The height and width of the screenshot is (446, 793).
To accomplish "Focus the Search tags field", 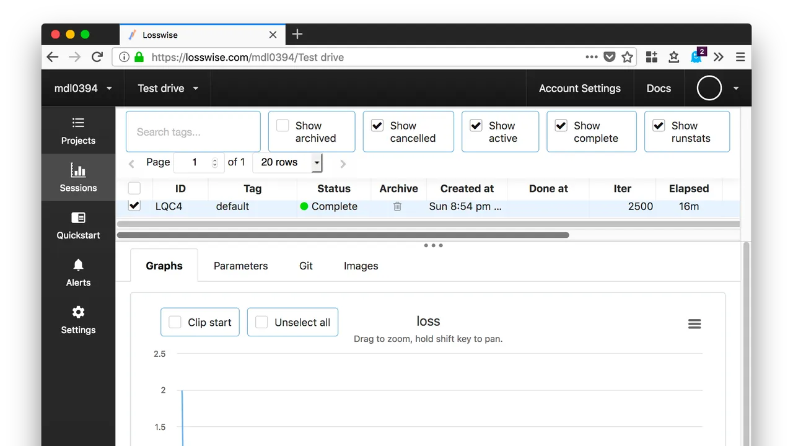I will 193,131.
